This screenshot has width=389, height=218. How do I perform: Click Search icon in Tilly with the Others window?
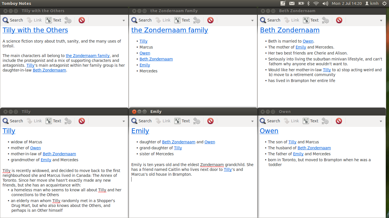(13, 20)
